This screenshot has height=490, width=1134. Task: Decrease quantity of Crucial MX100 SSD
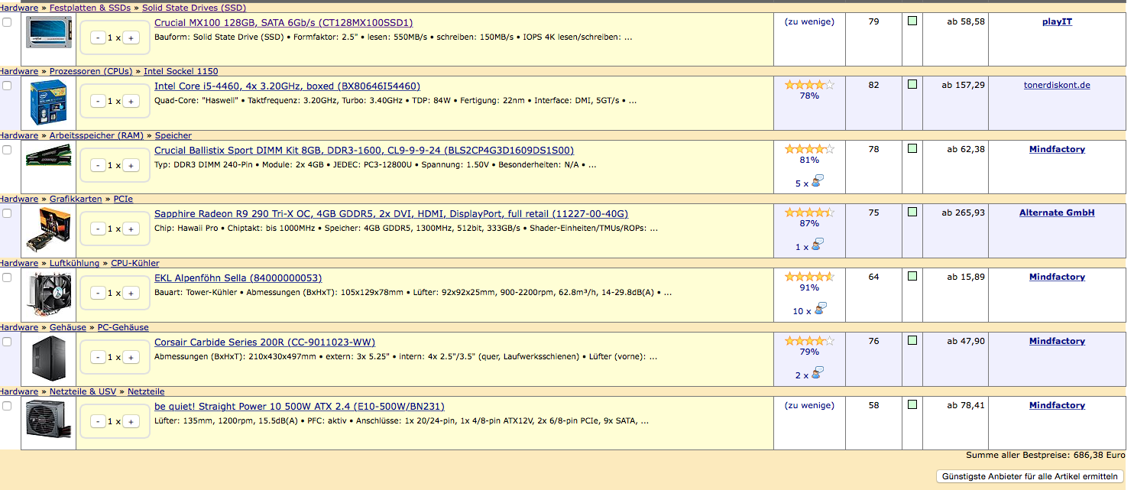[x=98, y=37]
